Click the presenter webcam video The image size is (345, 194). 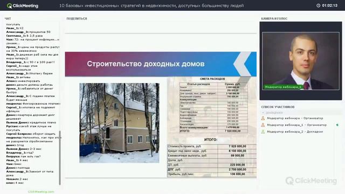[x=301, y=61]
